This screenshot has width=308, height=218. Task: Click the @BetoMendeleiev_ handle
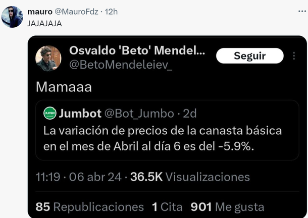tap(120, 65)
